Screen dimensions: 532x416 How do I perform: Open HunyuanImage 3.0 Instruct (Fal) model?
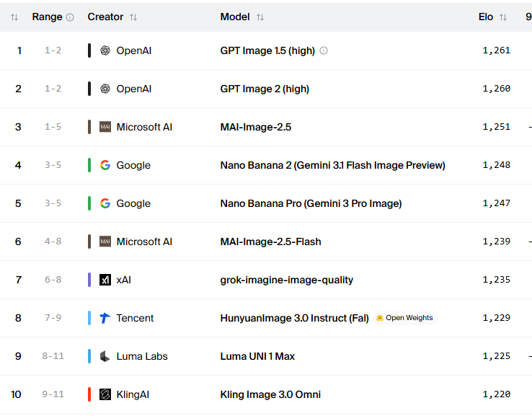[295, 318]
